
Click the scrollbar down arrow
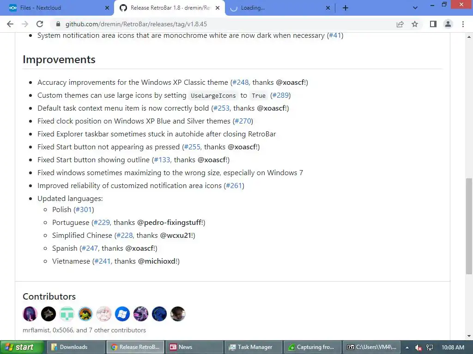click(x=469, y=336)
